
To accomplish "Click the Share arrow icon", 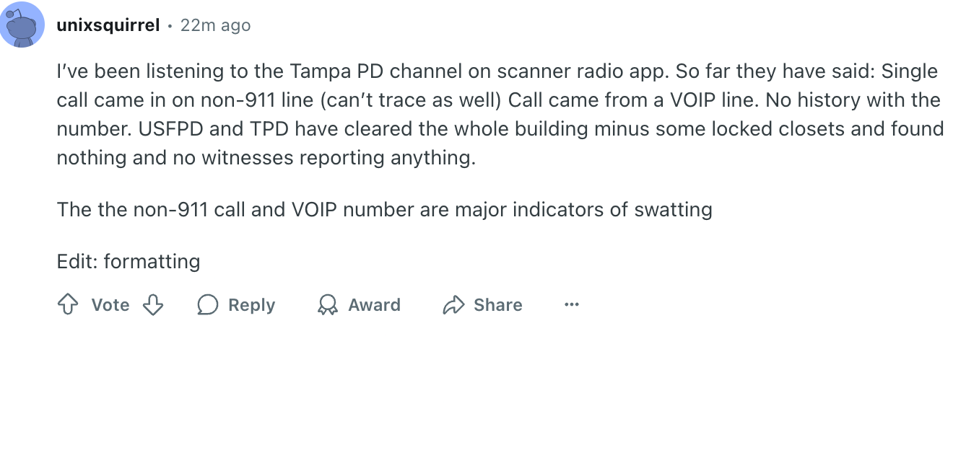I will [x=453, y=305].
